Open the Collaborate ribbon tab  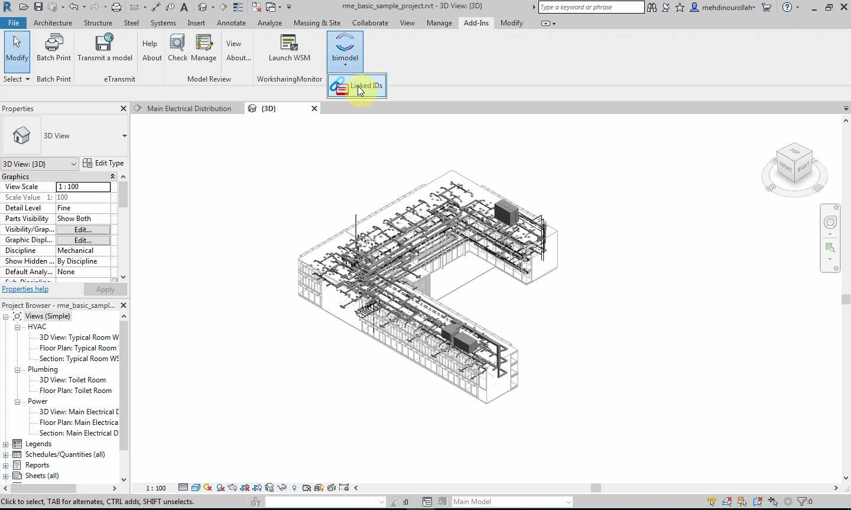[370, 23]
